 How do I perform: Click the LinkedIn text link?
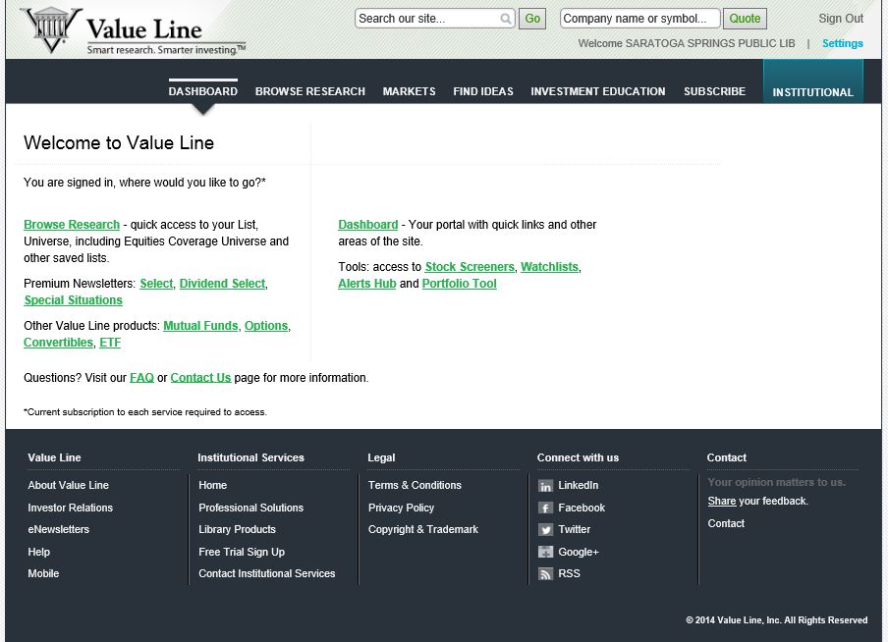pyautogui.click(x=579, y=485)
